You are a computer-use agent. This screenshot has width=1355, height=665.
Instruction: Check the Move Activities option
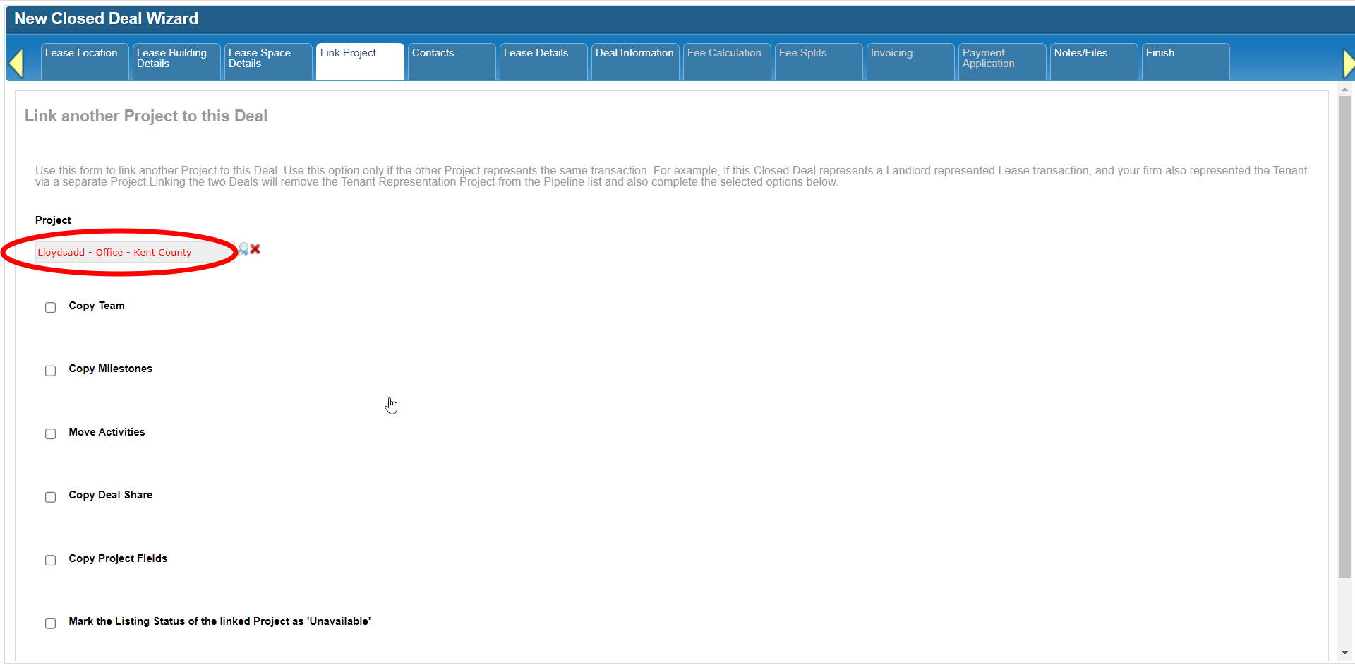point(51,433)
